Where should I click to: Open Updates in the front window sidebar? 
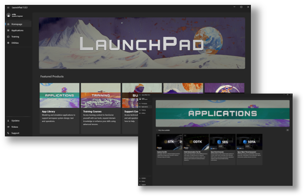[x=145, y=178]
